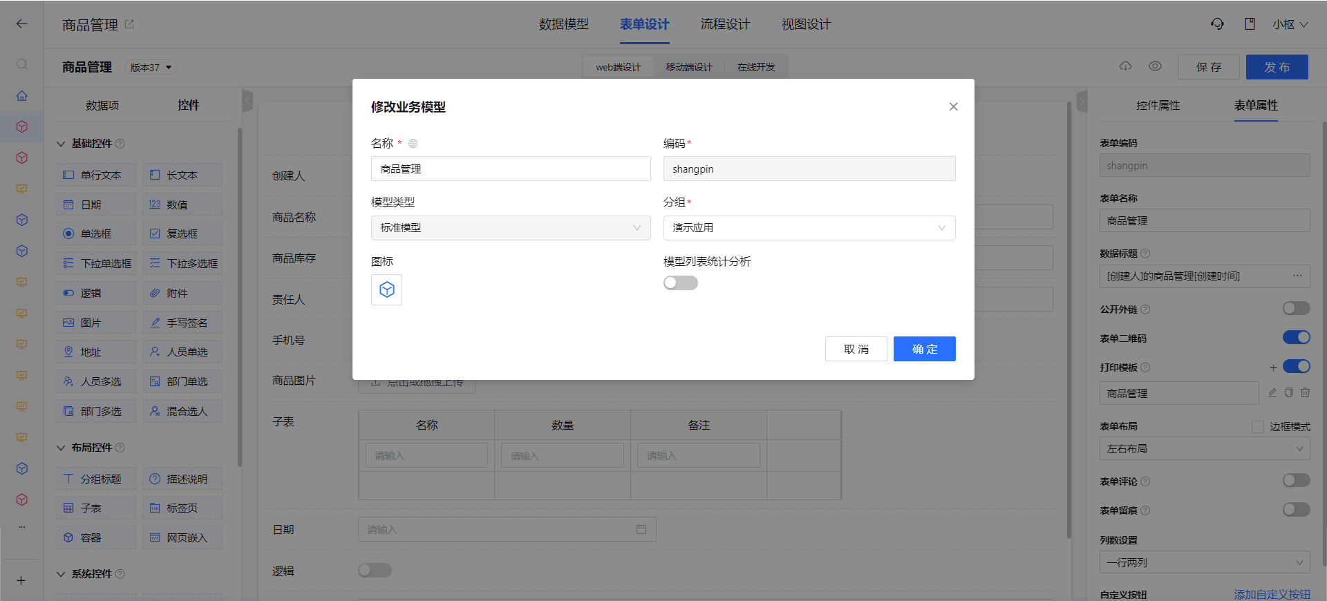Image resolution: width=1327 pixels, height=601 pixels.
Task: Click the back arrow icon
Action: coord(21,23)
